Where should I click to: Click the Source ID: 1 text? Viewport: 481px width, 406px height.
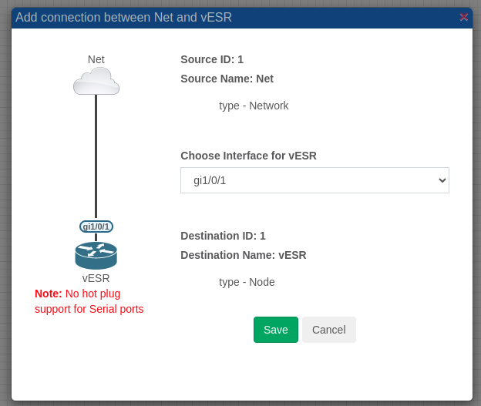coord(212,59)
